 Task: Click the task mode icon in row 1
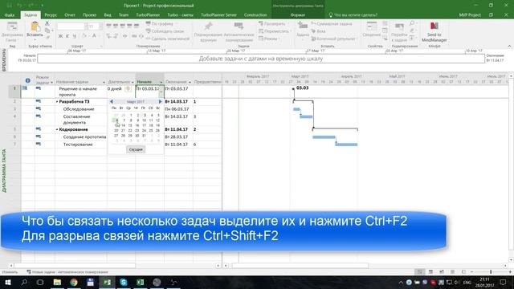click(x=39, y=88)
